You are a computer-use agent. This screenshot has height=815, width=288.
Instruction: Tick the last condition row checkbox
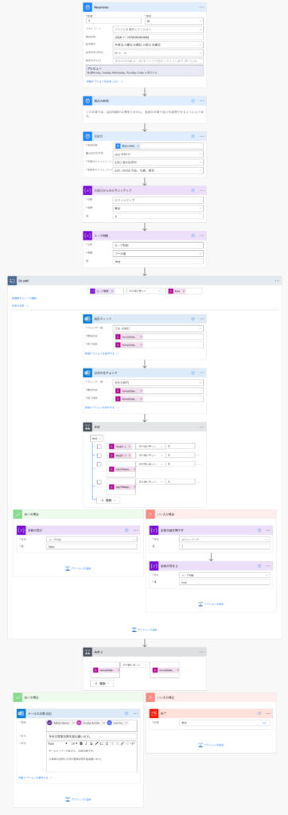pos(99,482)
